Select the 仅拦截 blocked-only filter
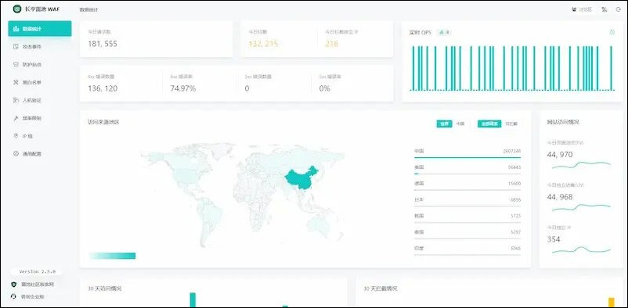The image size is (628, 308). (511, 124)
